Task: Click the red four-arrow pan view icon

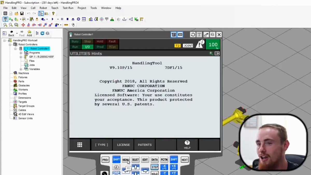Action: click(x=23, y=25)
